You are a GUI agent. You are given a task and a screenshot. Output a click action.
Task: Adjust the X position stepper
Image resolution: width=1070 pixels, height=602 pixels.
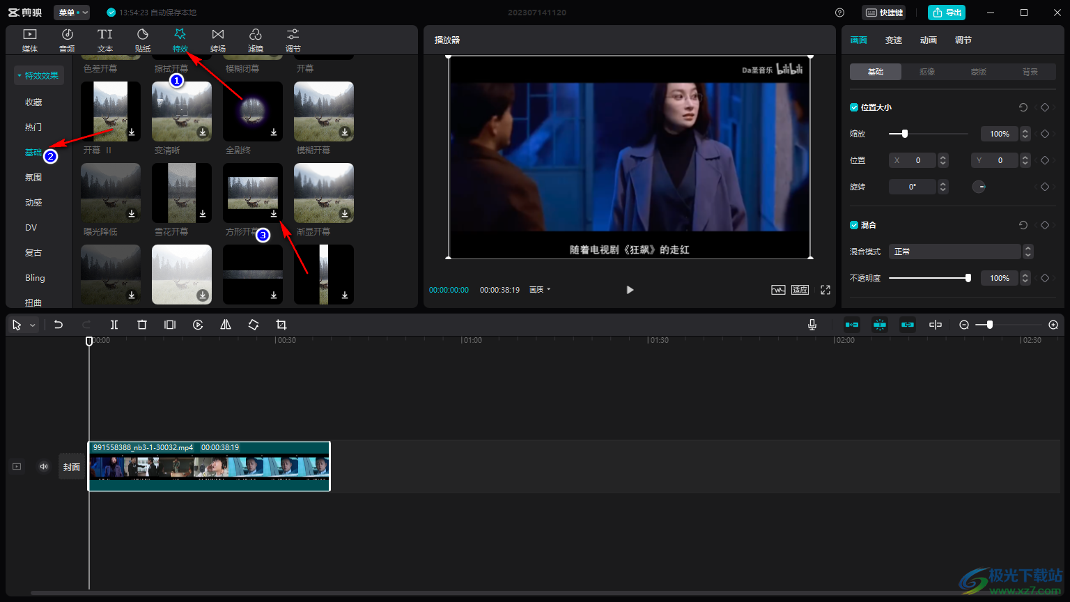943,160
